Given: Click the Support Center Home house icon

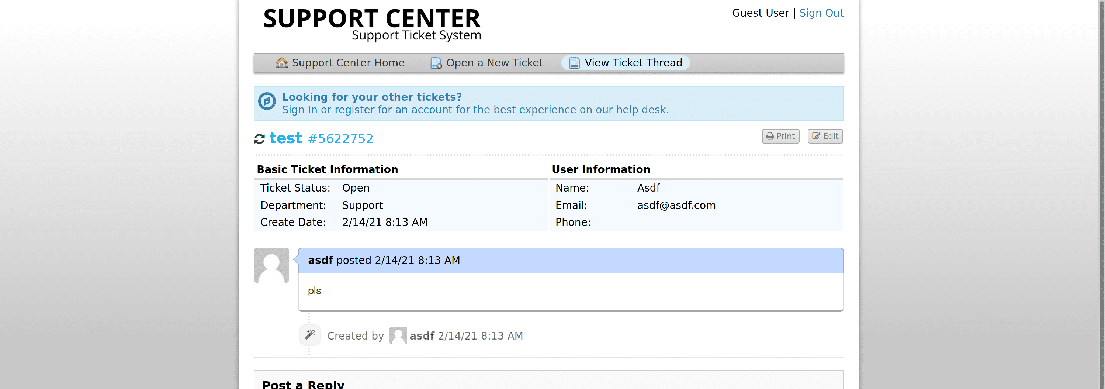Looking at the screenshot, I should tap(281, 63).
